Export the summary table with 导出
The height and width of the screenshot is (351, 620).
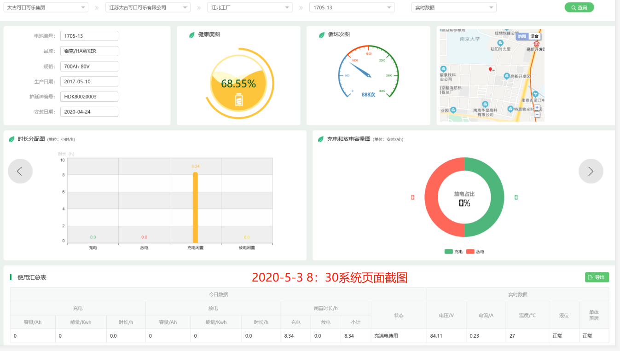pyautogui.click(x=597, y=277)
